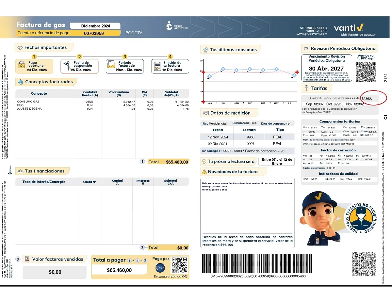Click the checkmark icon by Tu próxima lectura será
Image resolution: width=392 pixels, height=287 pixels.
point(204,162)
